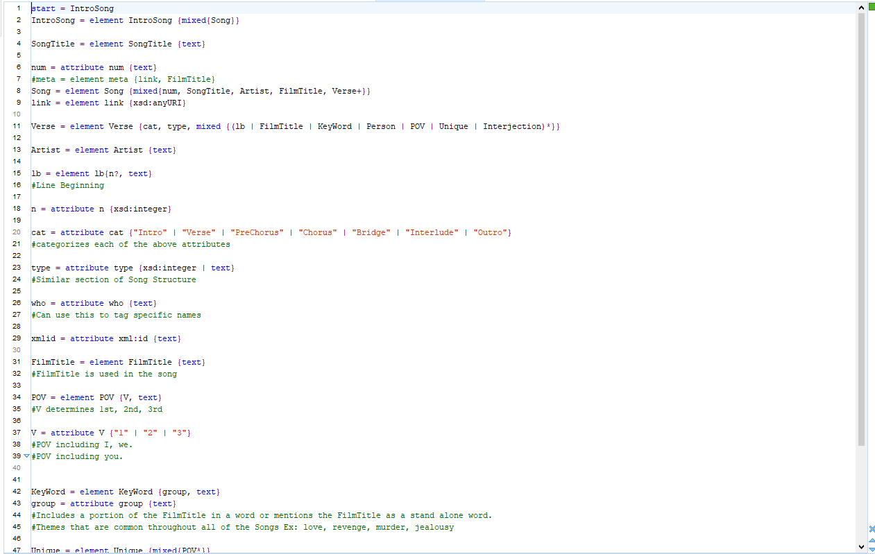This screenshot has width=875, height=554.
Task: Click the vertical scrollbar down arrow
Action: pos(862,547)
